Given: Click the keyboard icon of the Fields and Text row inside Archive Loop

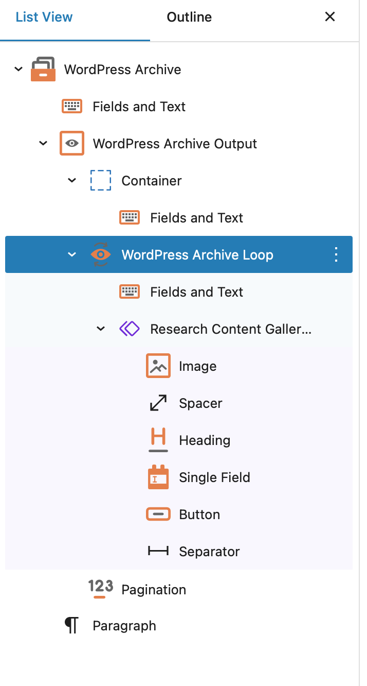Looking at the screenshot, I should (x=130, y=292).
